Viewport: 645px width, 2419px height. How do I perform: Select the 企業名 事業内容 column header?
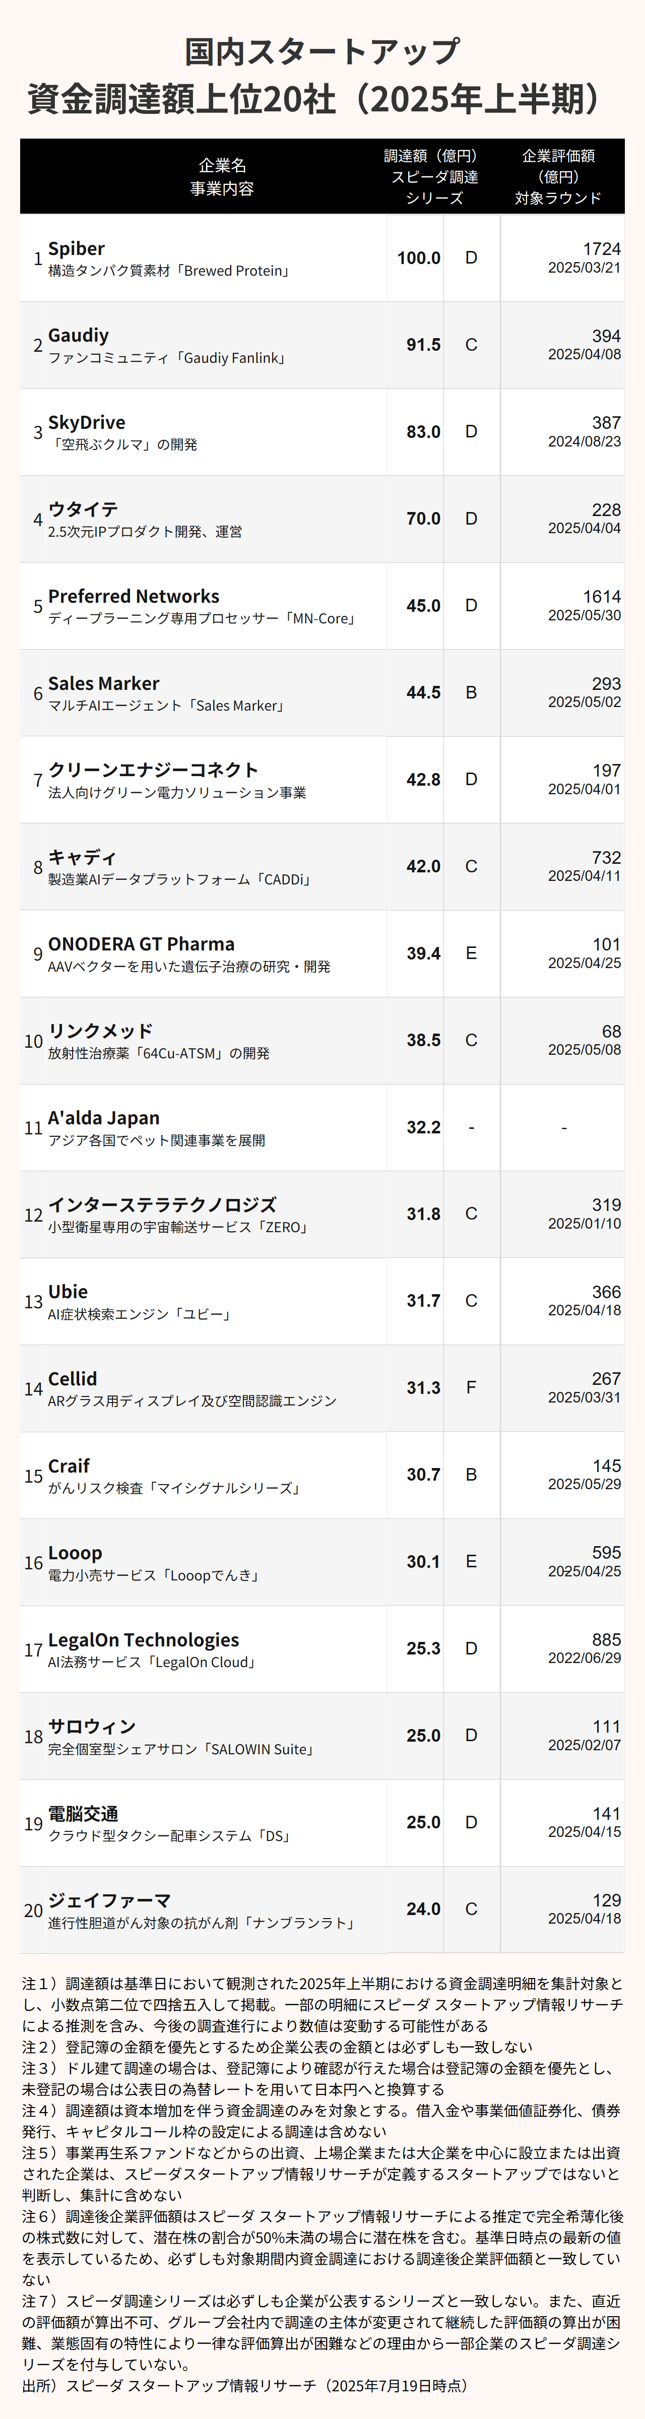[222, 176]
